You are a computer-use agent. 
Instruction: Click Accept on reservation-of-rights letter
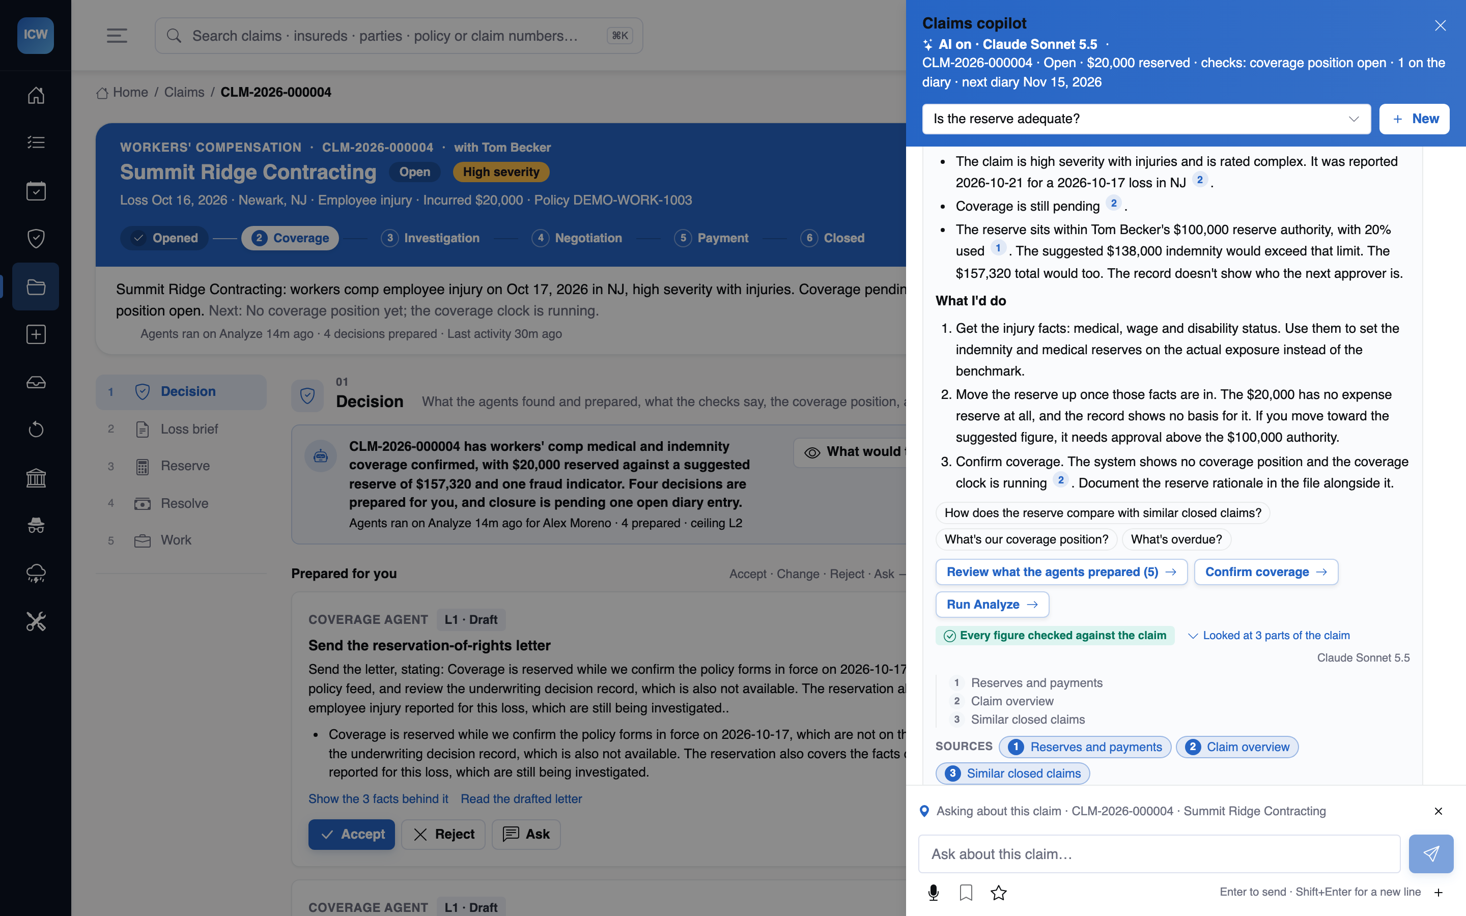click(351, 834)
